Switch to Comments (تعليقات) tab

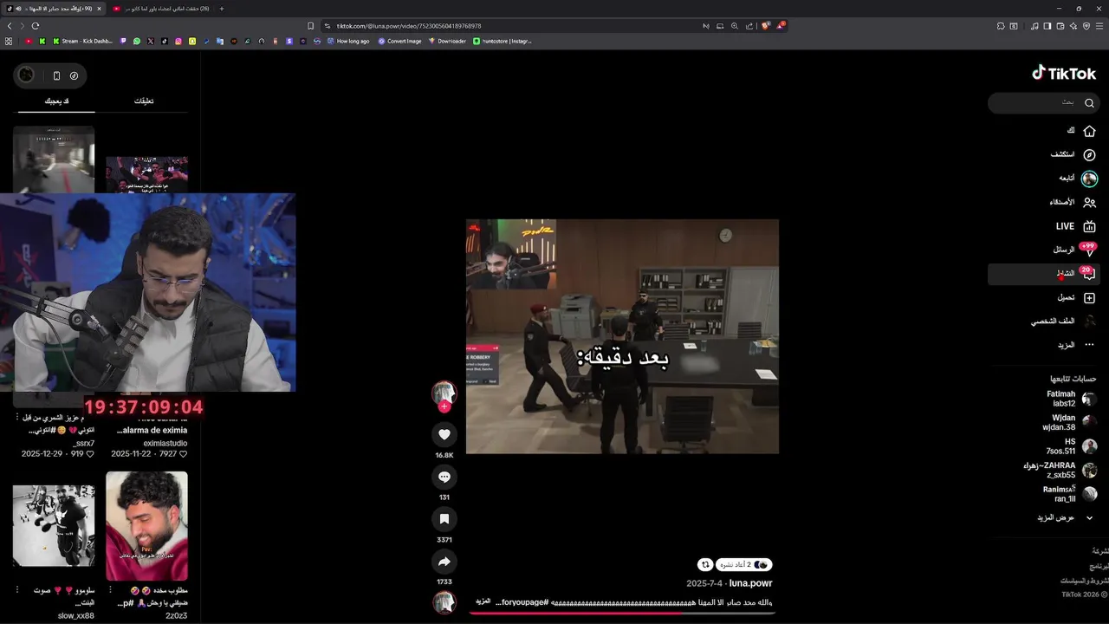(144, 101)
